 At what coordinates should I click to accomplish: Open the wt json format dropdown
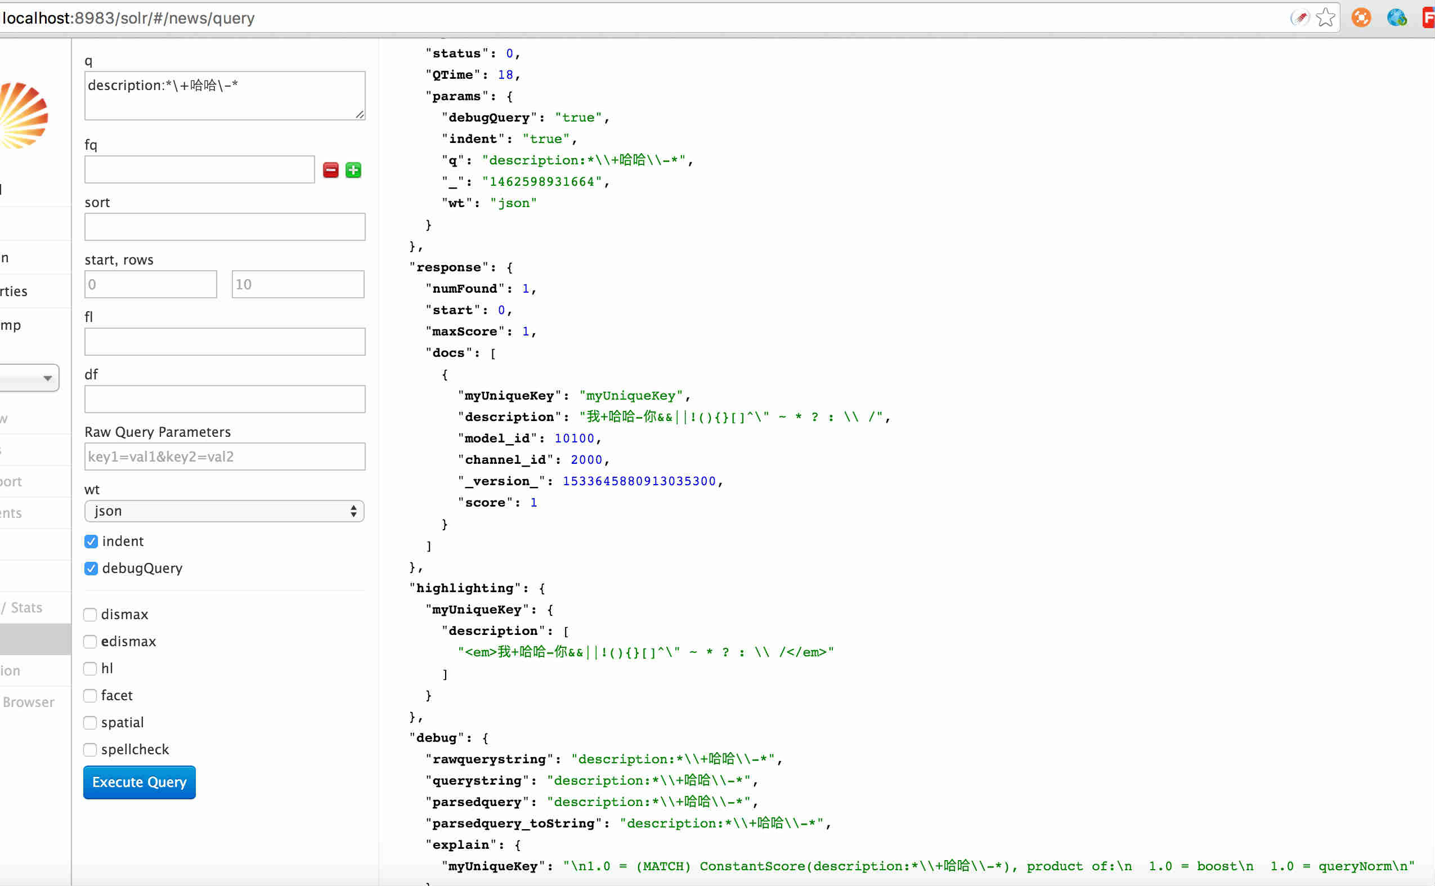[225, 511]
